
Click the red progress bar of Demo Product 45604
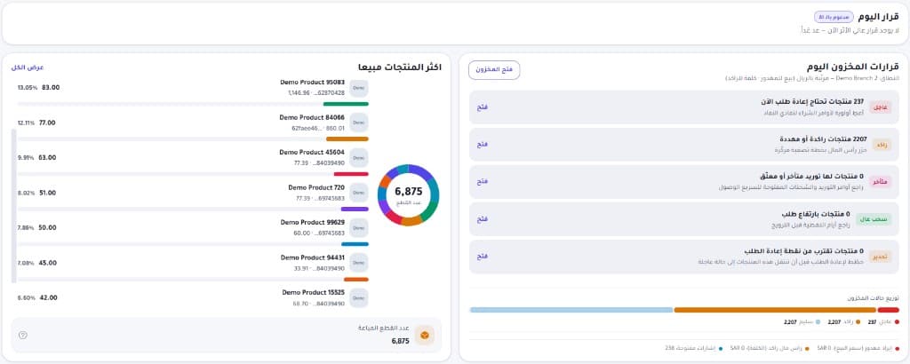(351, 174)
